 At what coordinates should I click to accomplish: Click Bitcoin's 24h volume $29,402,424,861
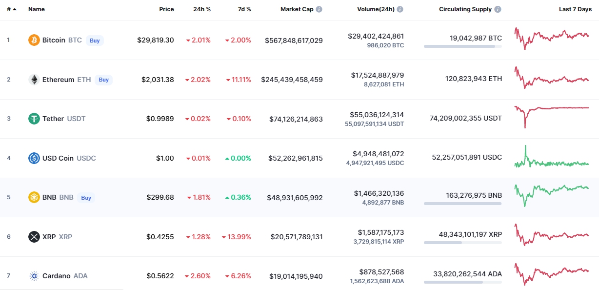376,36
